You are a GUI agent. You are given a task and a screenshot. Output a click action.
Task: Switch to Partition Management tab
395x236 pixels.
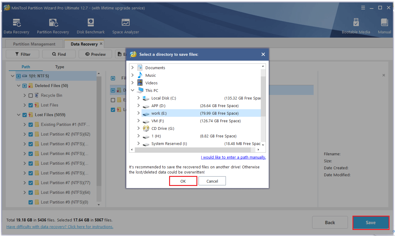pyautogui.click(x=34, y=44)
